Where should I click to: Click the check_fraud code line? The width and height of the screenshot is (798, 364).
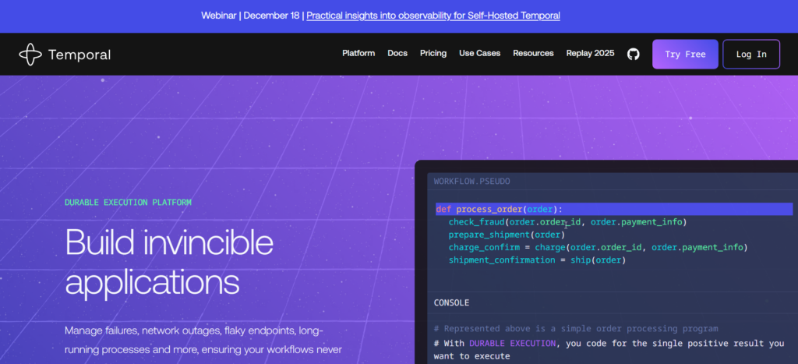coord(567,222)
